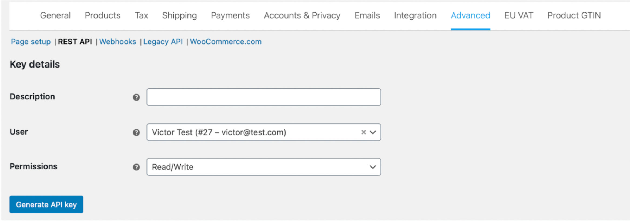Clear the selected user with the X icon

tap(364, 132)
